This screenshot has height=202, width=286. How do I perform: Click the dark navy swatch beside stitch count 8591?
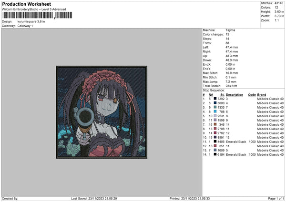click(215, 137)
